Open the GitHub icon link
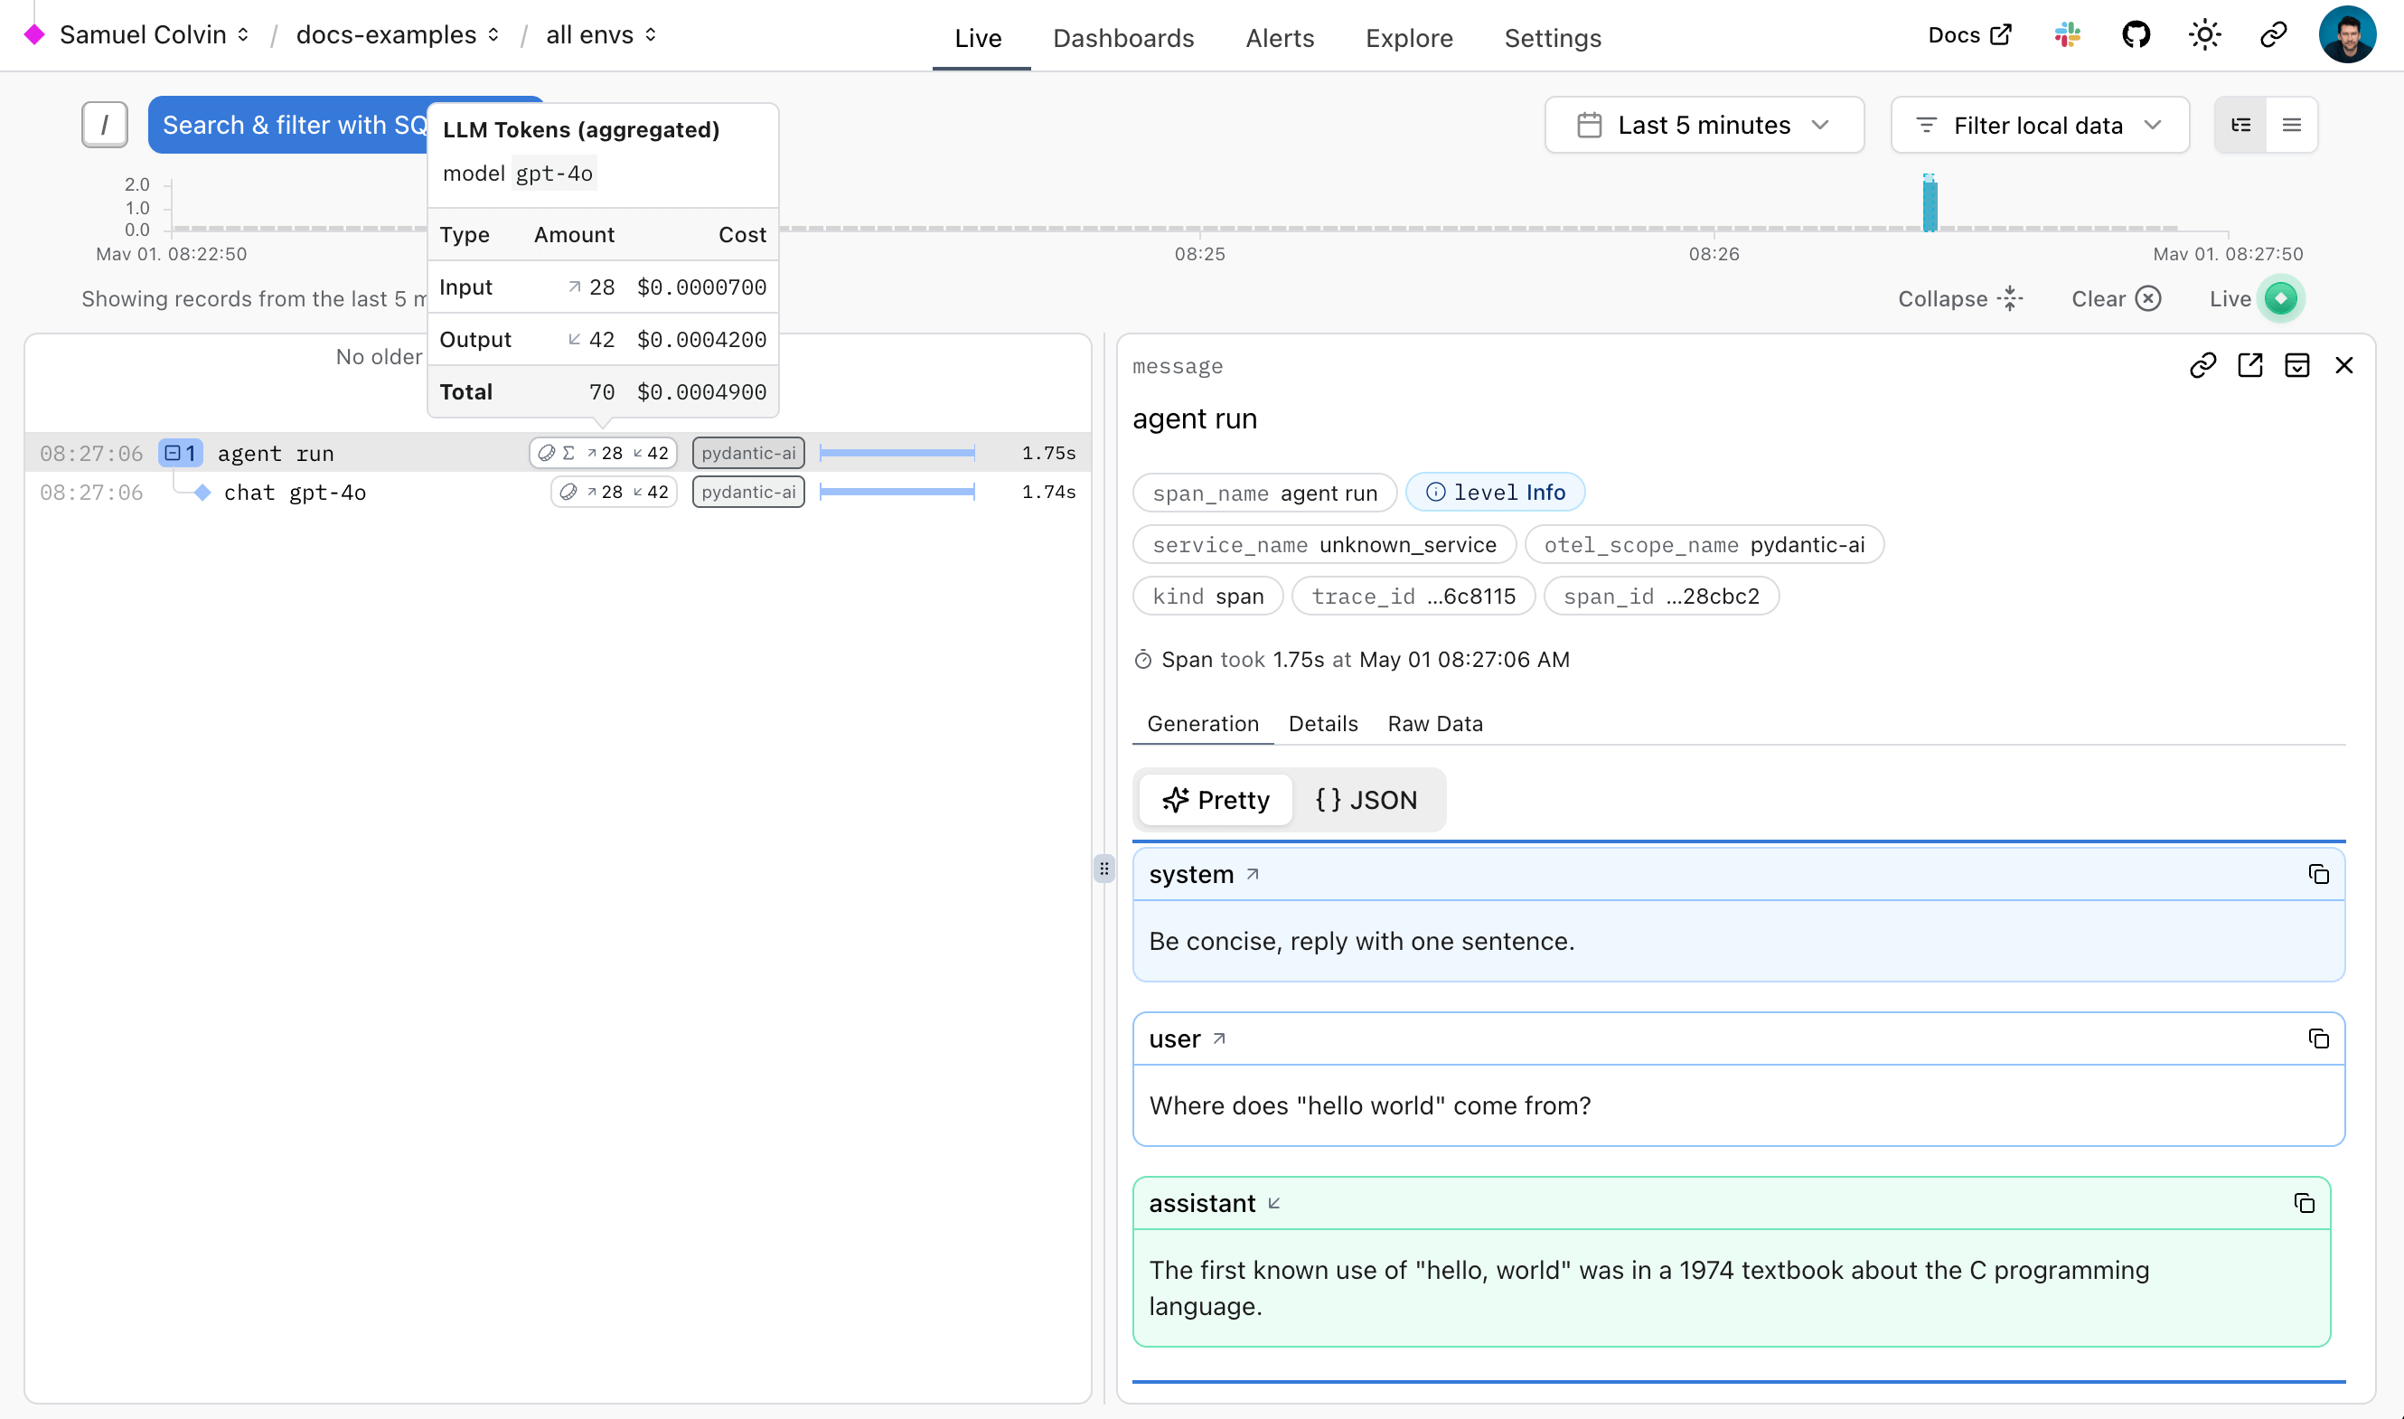The height and width of the screenshot is (1419, 2404). click(2136, 35)
